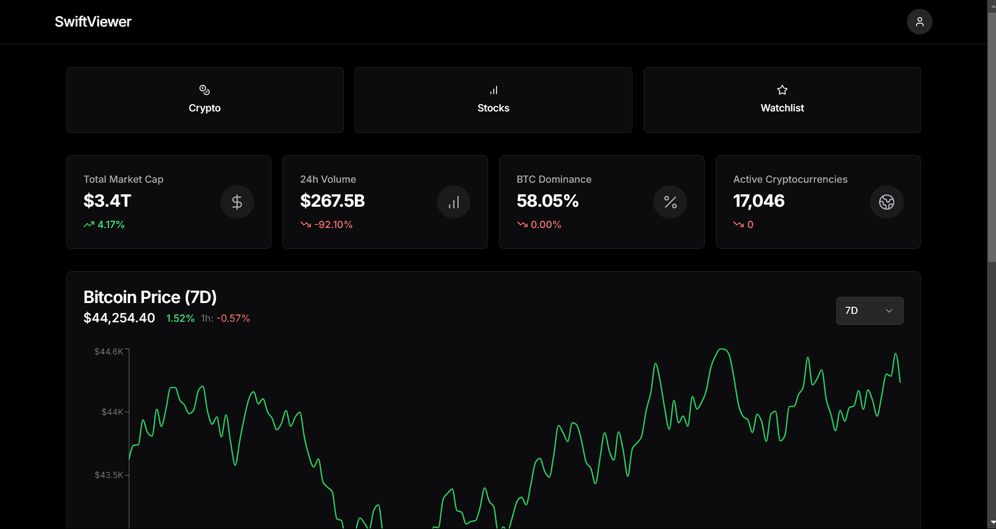Viewport: 996px width, 529px height.
Task: Select the 17,046 active cryptocurrencies value
Action: pos(759,201)
